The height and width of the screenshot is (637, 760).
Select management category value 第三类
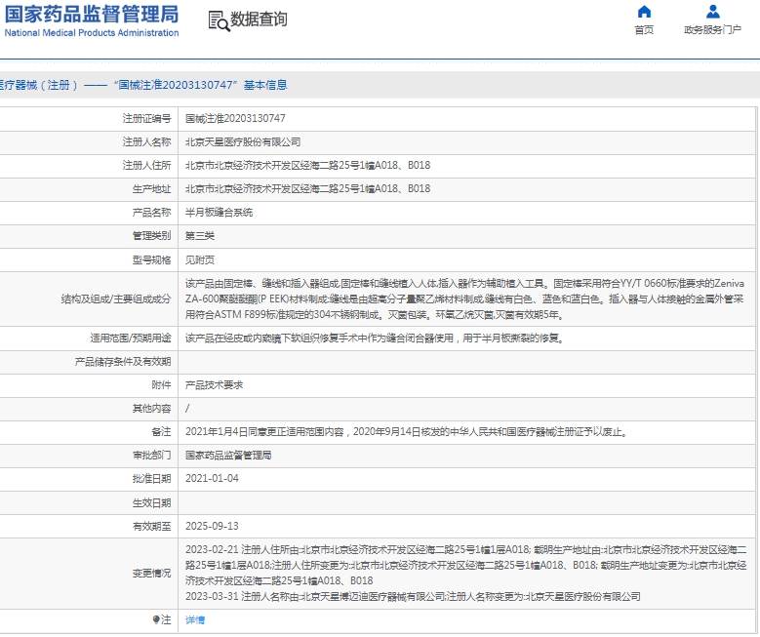[x=200, y=236]
